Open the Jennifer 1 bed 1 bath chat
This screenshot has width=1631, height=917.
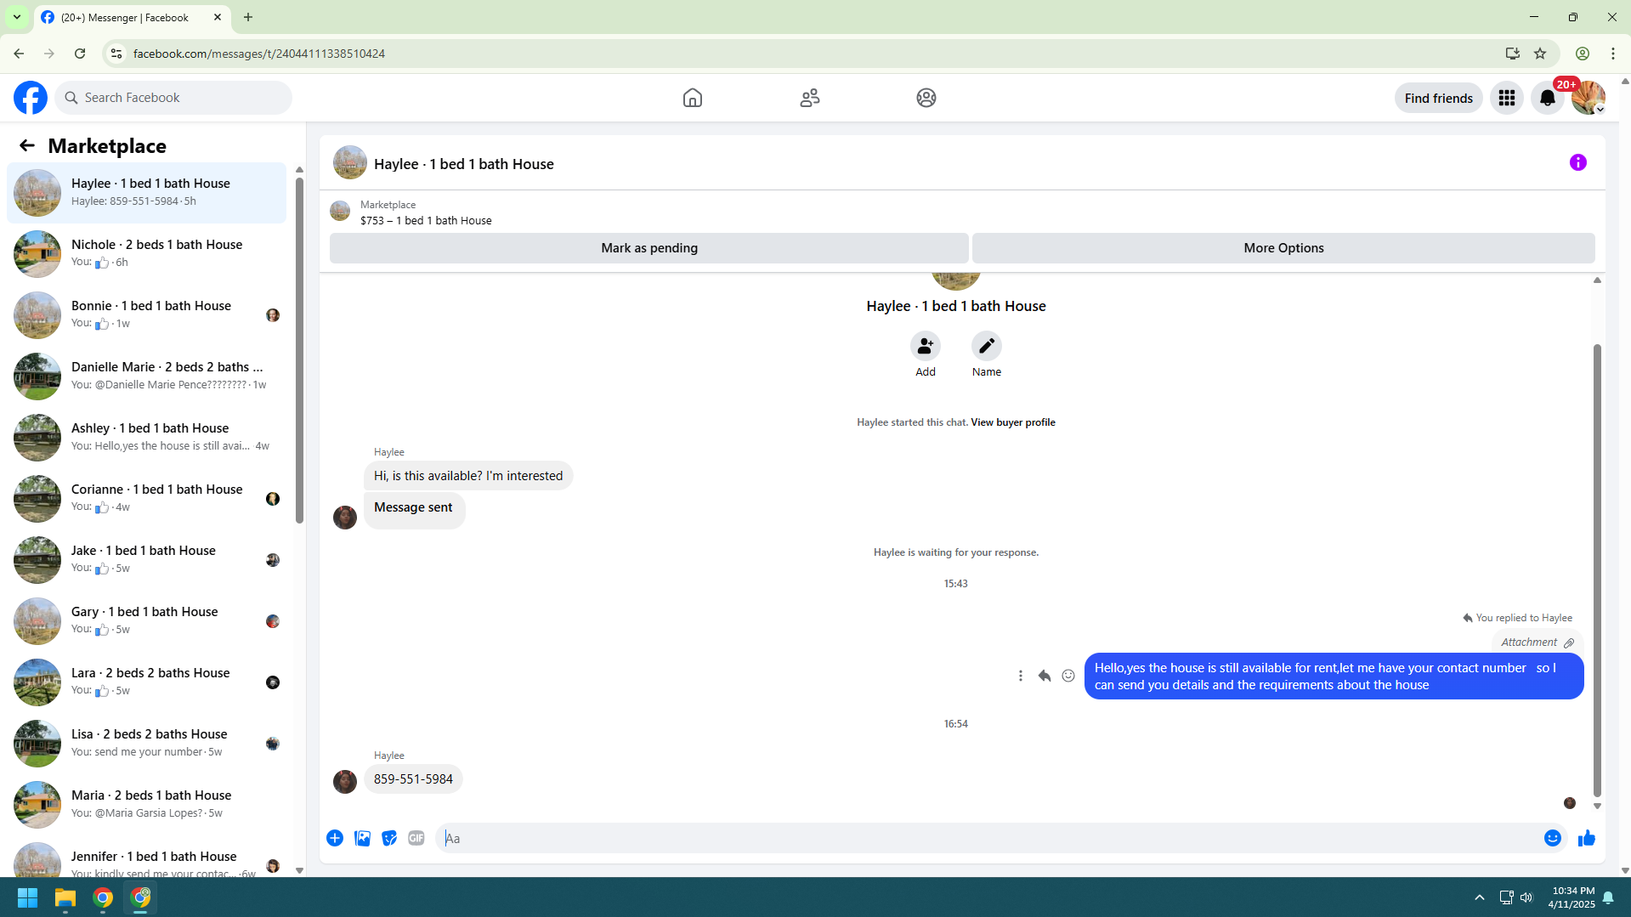click(x=146, y=857)
